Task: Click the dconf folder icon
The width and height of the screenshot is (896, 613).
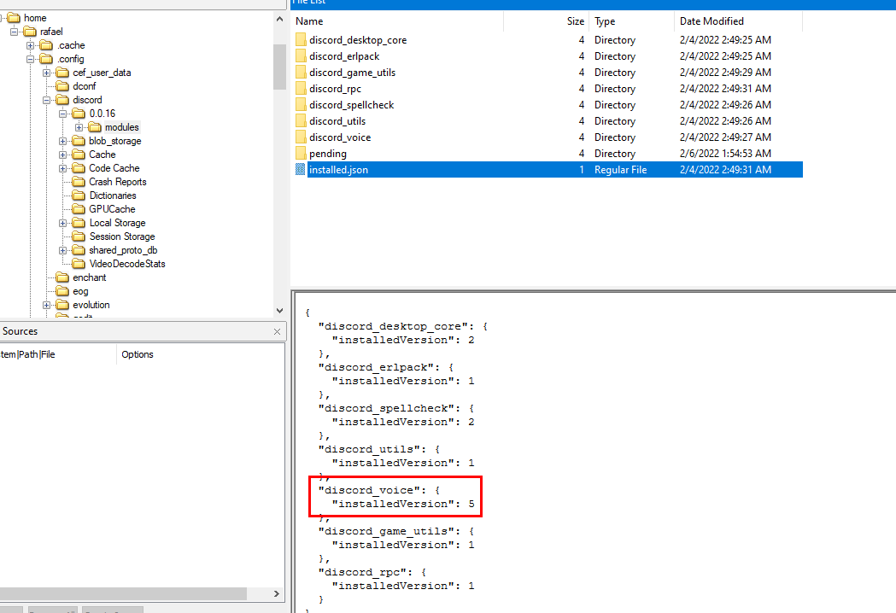Action: coord(62,86)
